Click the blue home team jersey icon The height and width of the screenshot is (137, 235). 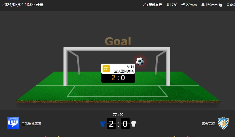tap(103, 124)
